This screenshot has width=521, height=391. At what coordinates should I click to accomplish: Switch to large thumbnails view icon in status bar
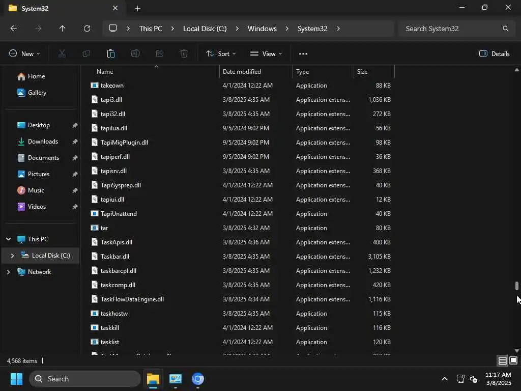click(x=513, y=360)
